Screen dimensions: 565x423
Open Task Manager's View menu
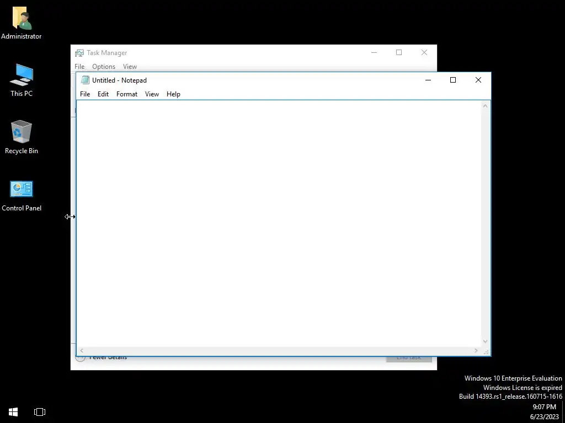130,67
